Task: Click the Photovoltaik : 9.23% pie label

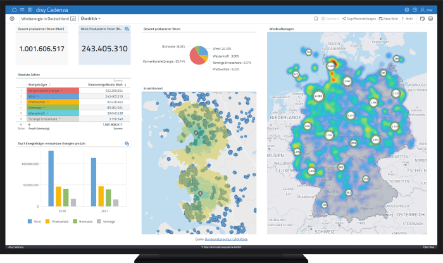Action: click(226, 69)
